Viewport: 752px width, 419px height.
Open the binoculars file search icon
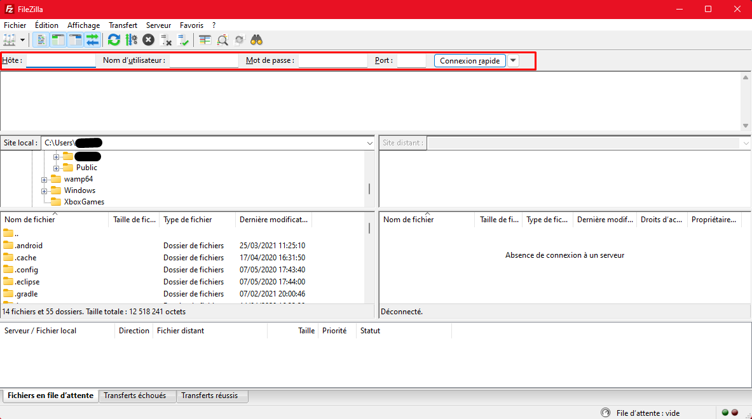pos(256,40)
